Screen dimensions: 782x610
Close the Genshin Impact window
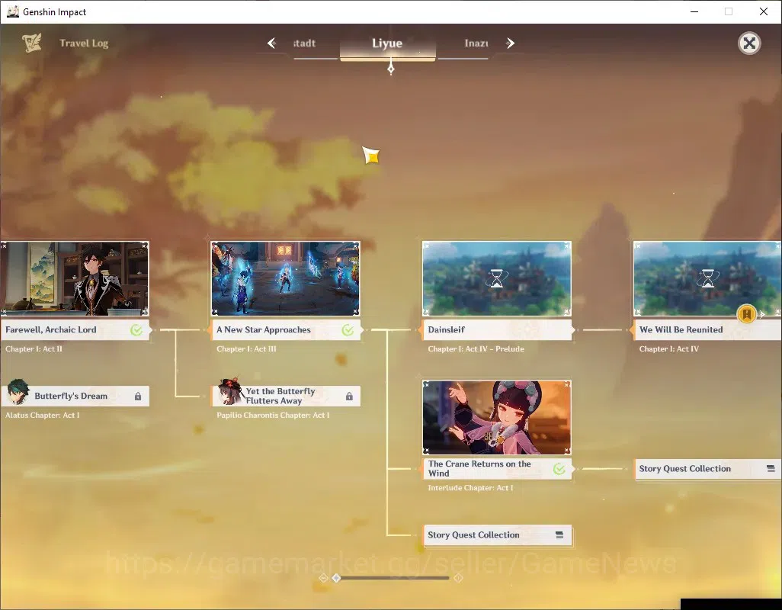point(764,11)
